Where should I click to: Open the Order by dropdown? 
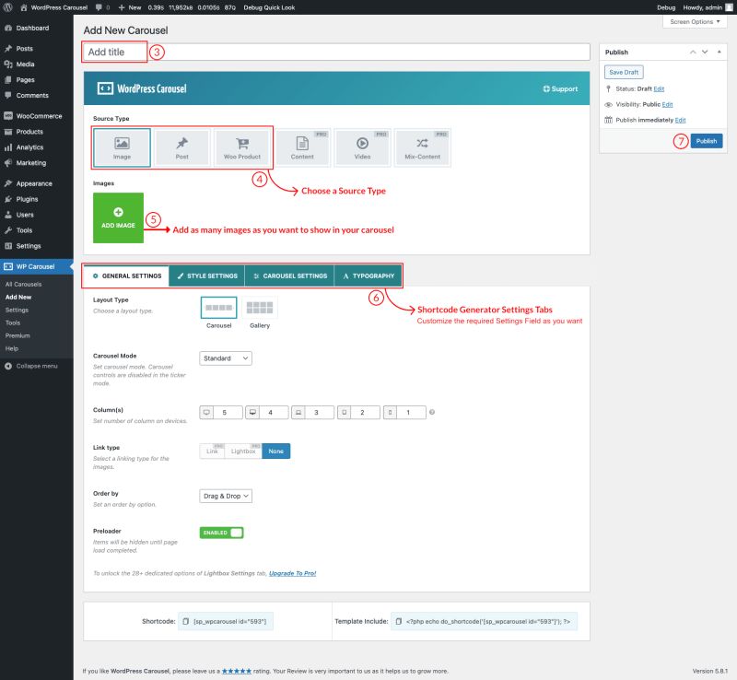click(x=226, y=495)
